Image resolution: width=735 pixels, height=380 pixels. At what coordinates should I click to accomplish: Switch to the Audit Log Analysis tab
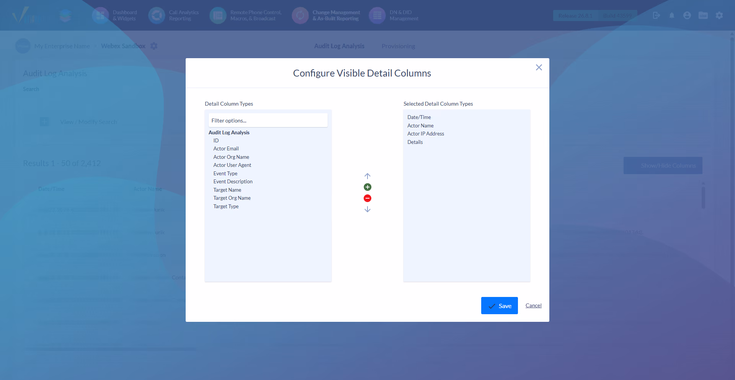(x=339, y=46)
